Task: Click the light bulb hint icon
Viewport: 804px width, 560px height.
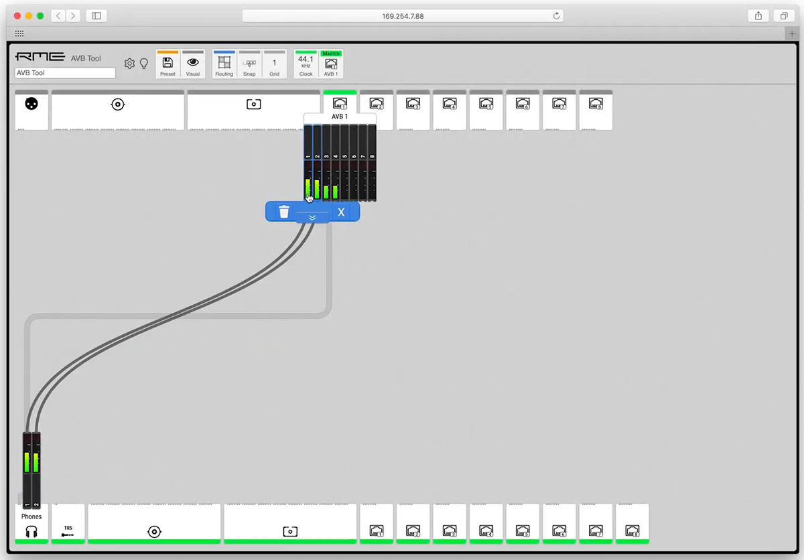Action: (143, 64)
